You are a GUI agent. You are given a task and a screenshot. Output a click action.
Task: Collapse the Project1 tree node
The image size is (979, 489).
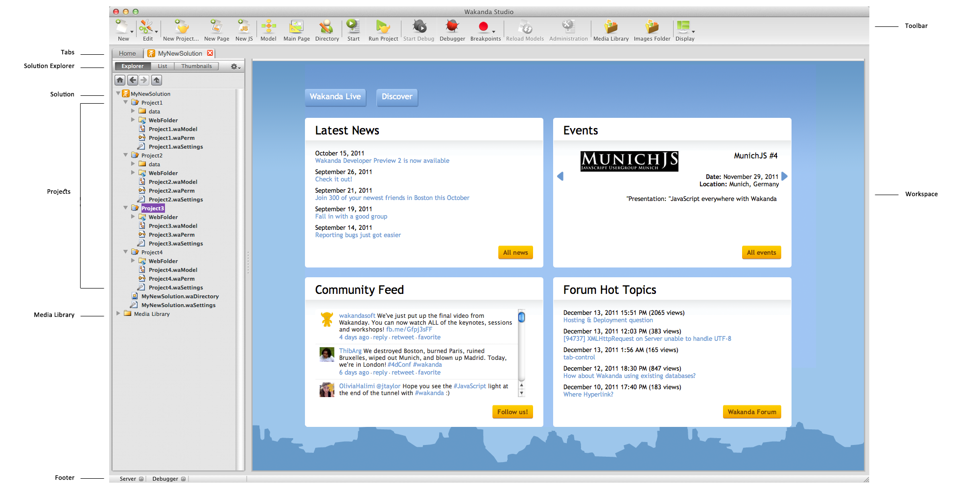tap(126, 102)
